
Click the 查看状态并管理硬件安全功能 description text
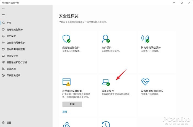[x=116, y=94]
